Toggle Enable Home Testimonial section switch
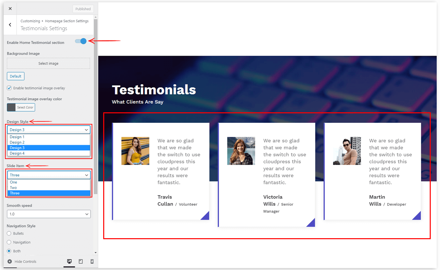The height and width of the screenshot is (270, 440). (81, 41)
